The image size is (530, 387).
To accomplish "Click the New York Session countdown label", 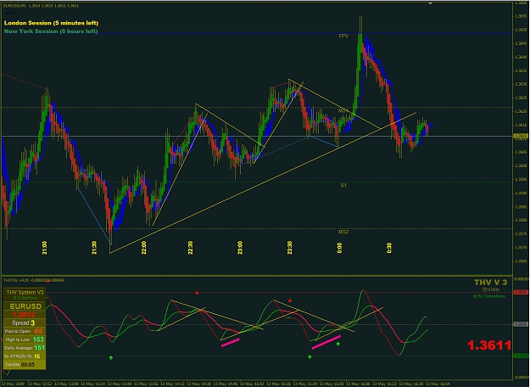I will (51, 31).
